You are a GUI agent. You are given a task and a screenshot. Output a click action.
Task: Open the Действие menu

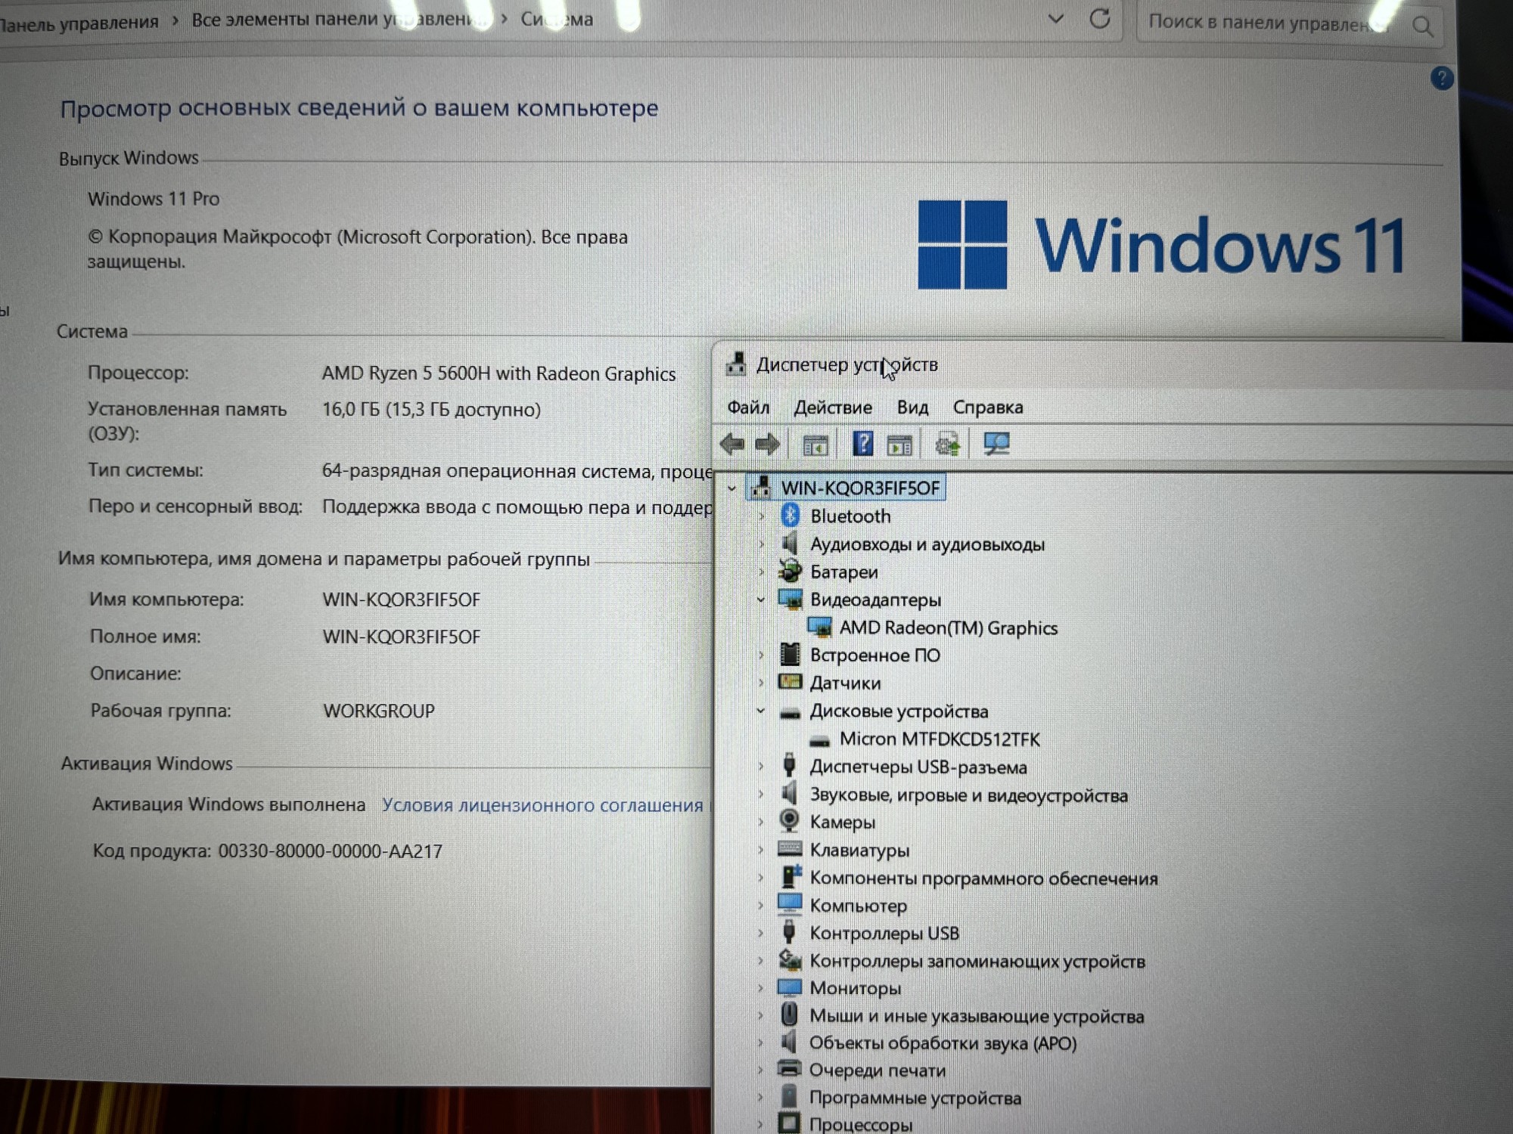click(832, 407)
